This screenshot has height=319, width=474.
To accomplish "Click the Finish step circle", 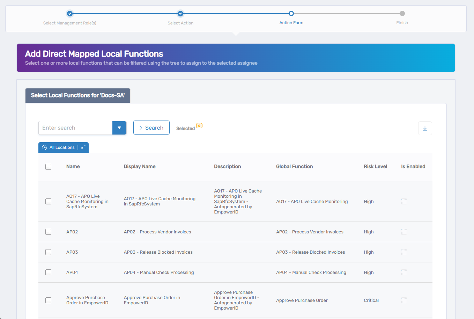I will [402, 13].
